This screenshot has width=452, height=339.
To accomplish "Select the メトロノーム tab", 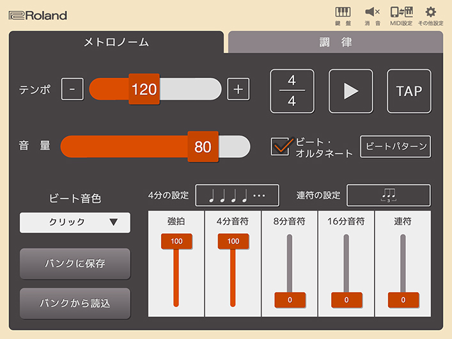I will [116, 42].
